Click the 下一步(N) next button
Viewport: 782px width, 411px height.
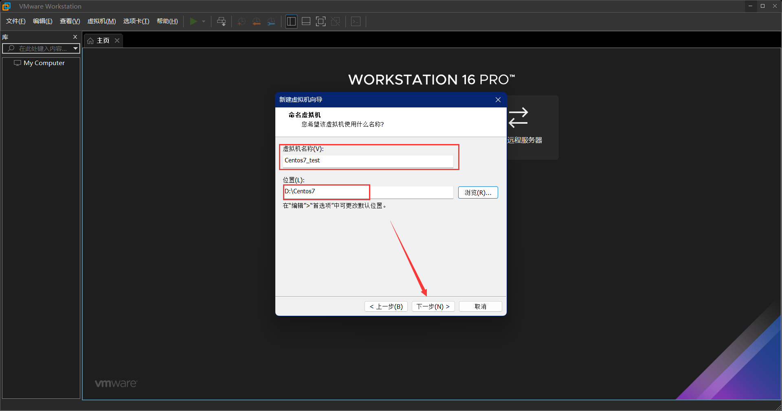(433, 306)
